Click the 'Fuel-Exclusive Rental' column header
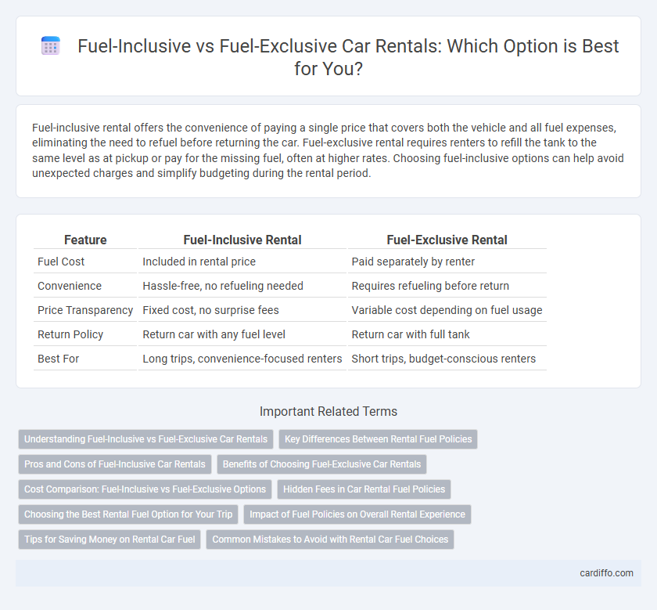657x610 pixels. coord(447,240)
